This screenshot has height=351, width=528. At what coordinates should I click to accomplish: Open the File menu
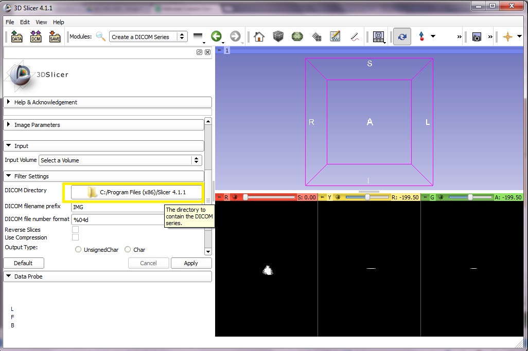point(9,22)
